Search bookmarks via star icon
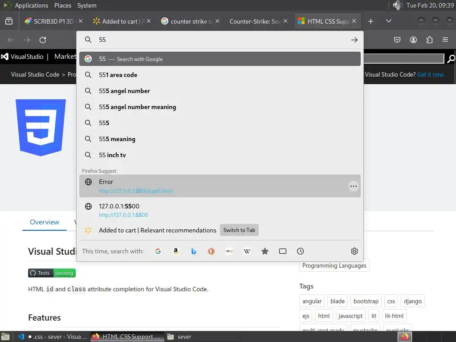 click(265, 251)
